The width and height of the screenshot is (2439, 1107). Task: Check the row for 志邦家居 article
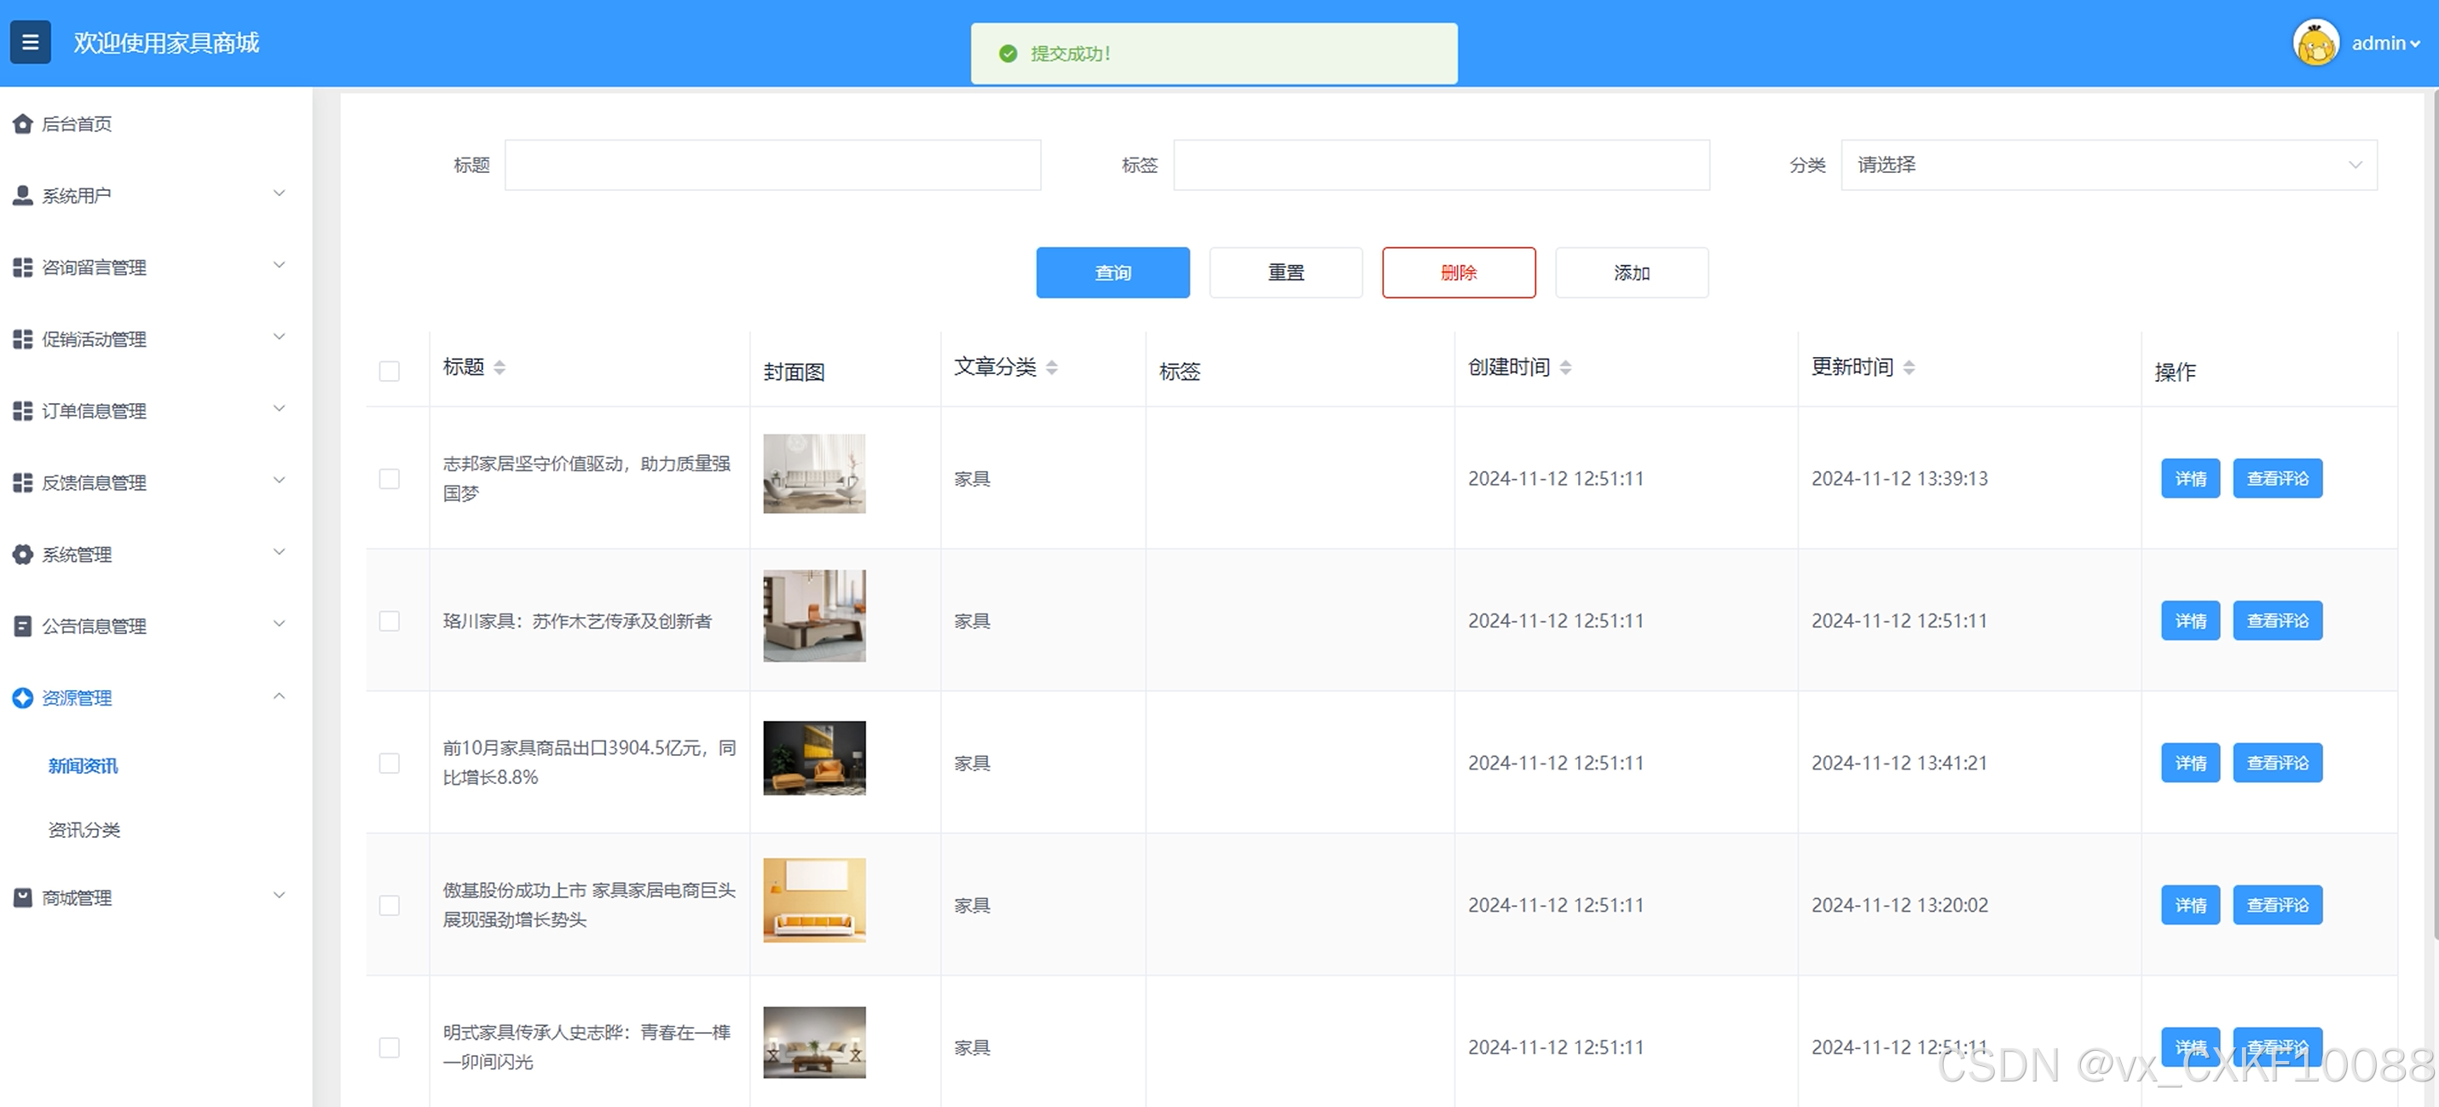pos(389,479)
